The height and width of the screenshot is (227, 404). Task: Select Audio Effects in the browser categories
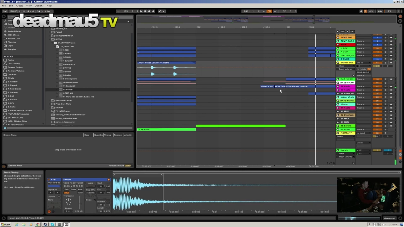tap(14, 31)
